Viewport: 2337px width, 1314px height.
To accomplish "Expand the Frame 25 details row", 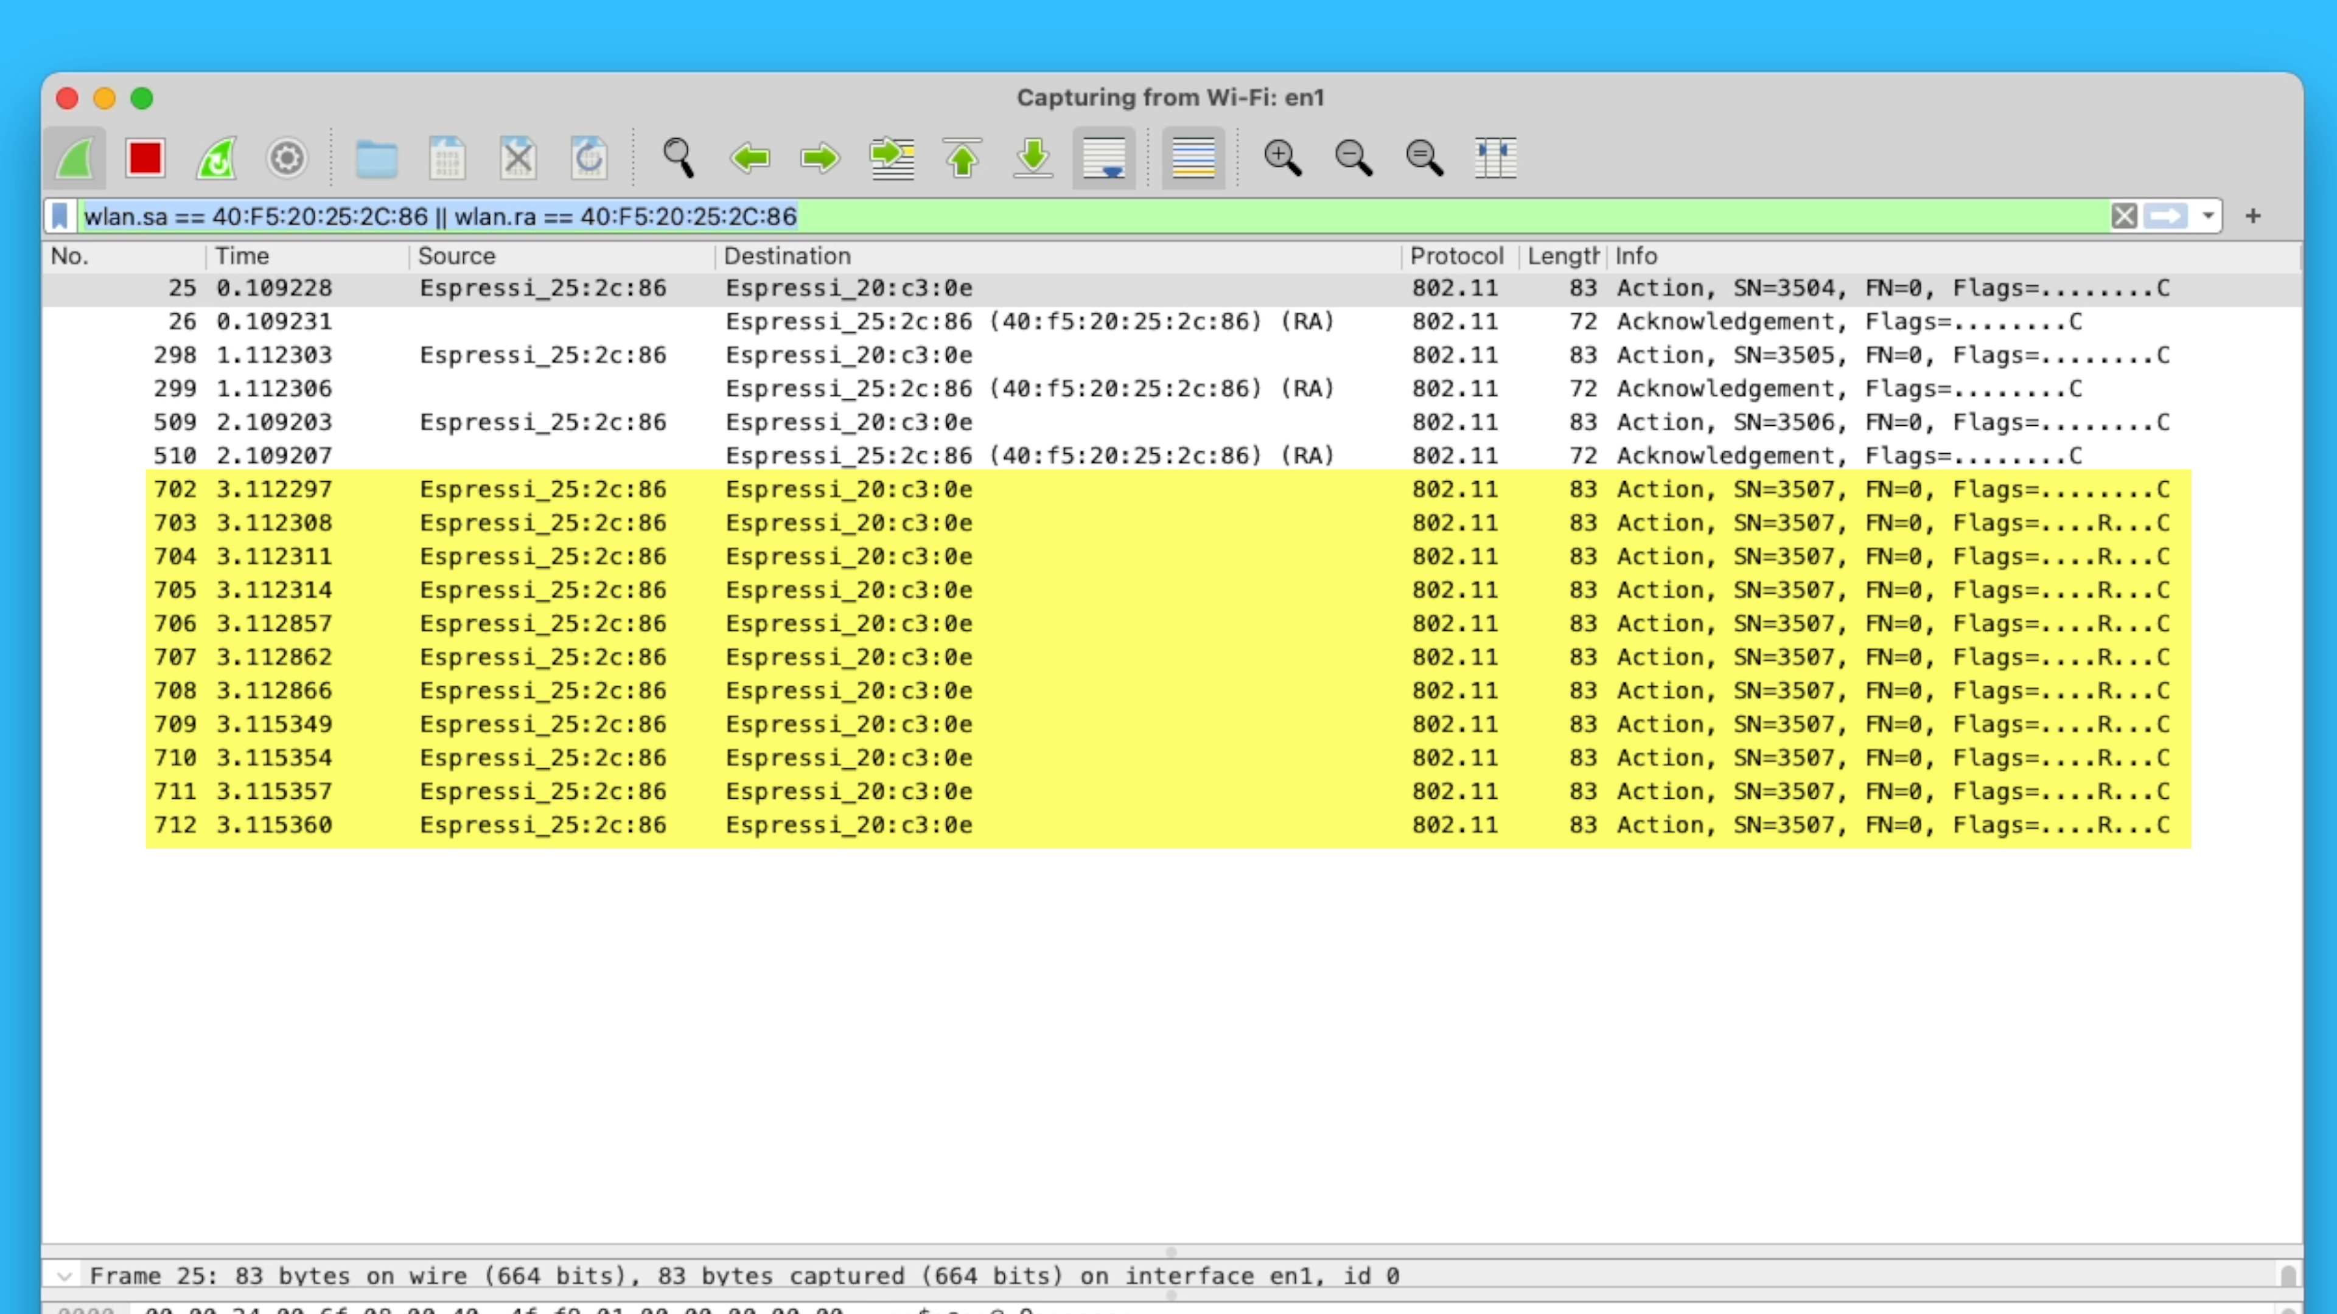I will coord(63,1276).
